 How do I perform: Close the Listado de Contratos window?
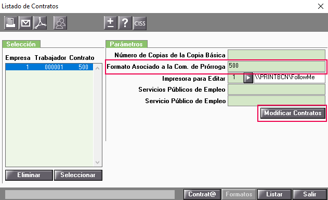pos(321,6)
